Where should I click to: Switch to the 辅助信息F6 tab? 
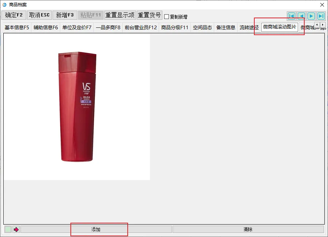click(x=46, y=27)
